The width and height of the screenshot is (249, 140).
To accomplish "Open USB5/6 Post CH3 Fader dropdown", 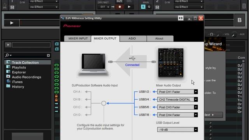I will coord(177,107).
